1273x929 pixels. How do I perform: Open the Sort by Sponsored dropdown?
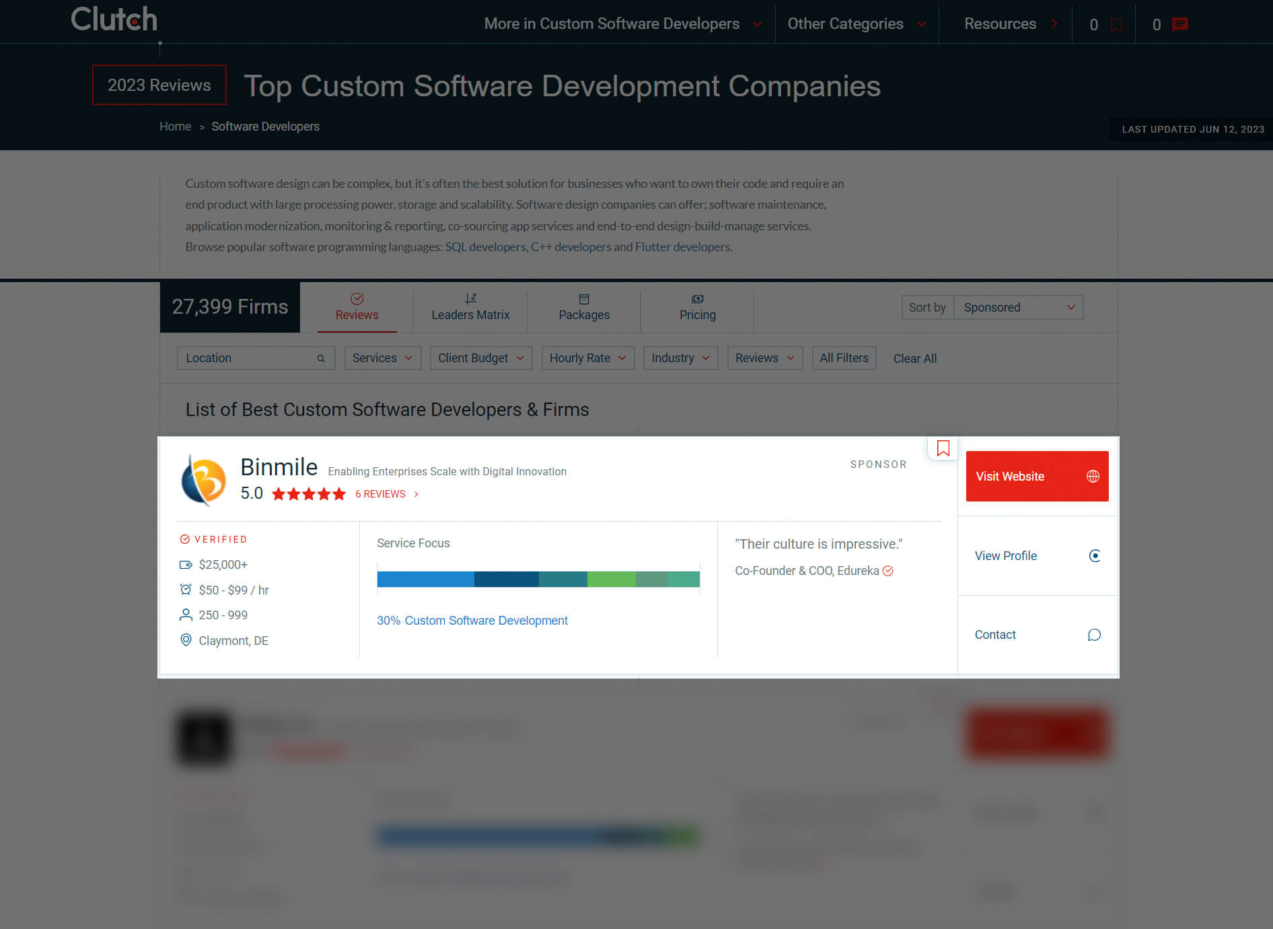(1018, 308)
